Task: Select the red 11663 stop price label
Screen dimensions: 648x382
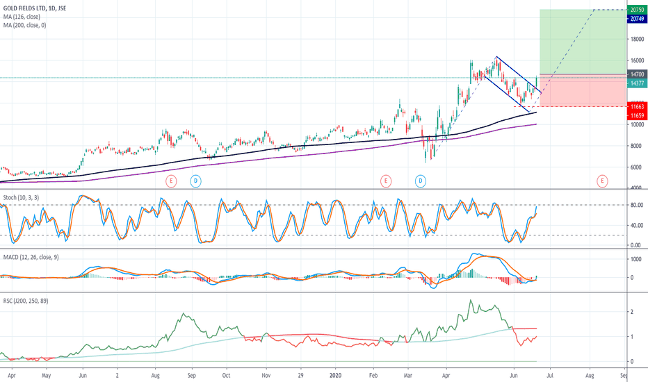Action: (x=637, y=107)
